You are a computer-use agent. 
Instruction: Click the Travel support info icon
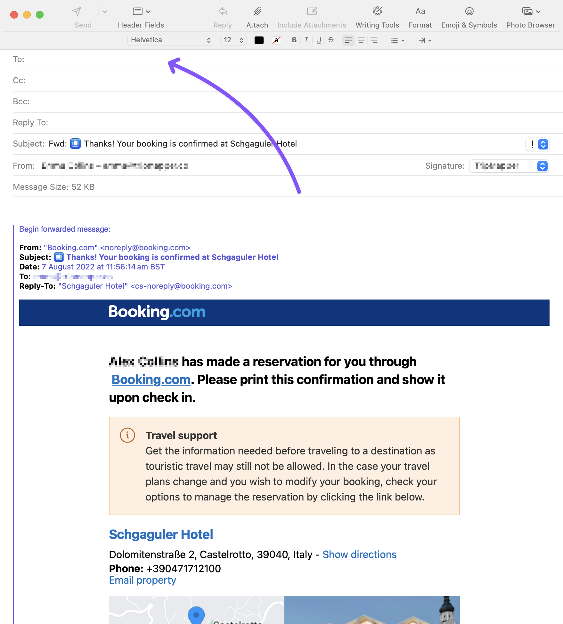click(127, 435)
